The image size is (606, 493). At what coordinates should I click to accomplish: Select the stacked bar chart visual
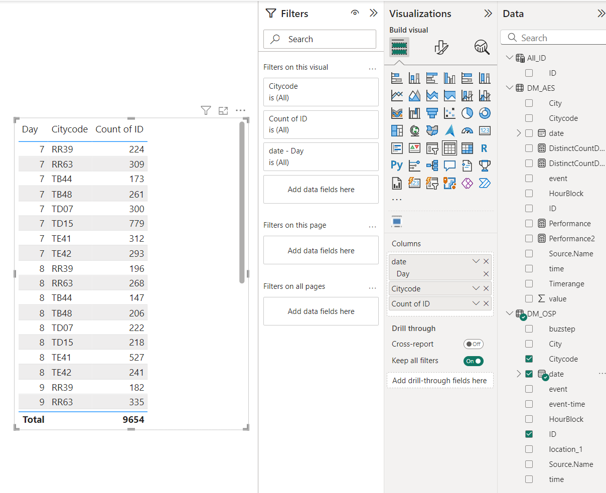(397, 78)
